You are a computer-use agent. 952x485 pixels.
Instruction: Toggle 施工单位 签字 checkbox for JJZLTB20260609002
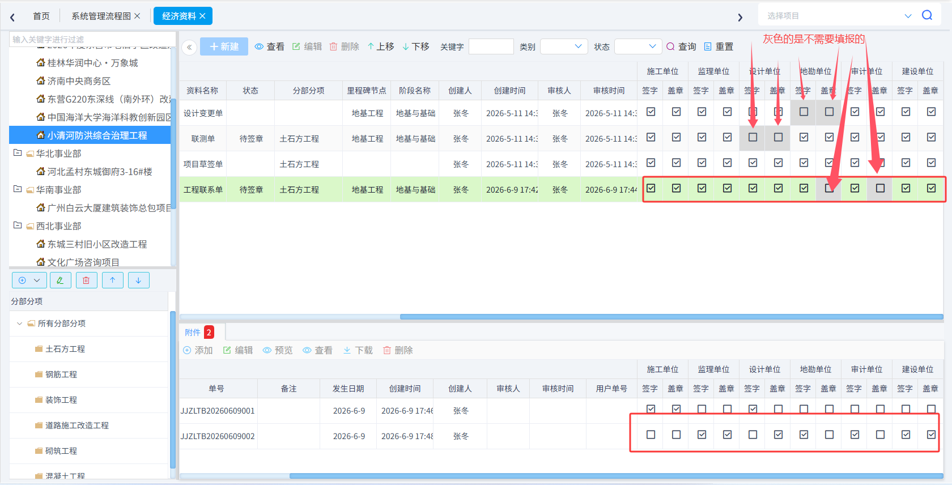[651, 435]
